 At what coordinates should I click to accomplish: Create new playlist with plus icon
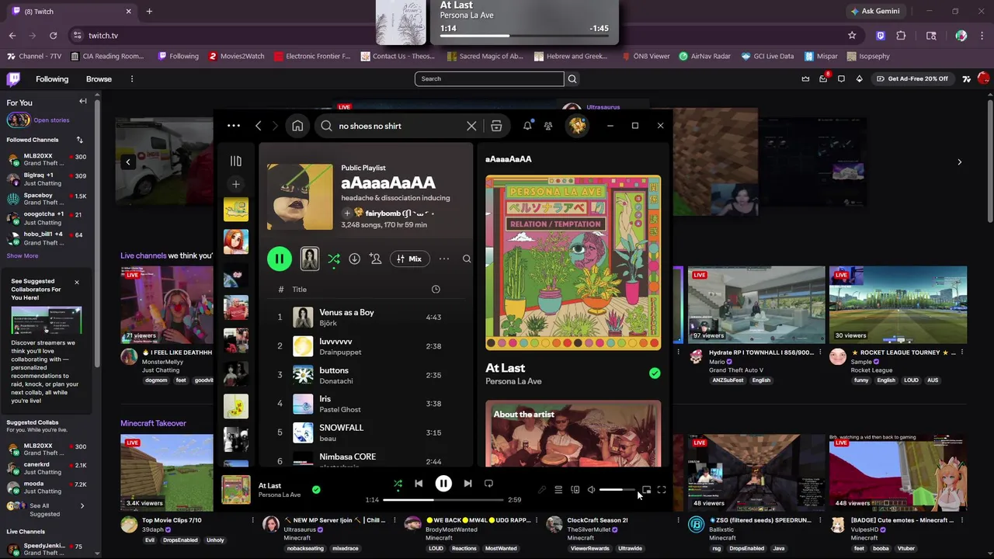pos(236,184)
